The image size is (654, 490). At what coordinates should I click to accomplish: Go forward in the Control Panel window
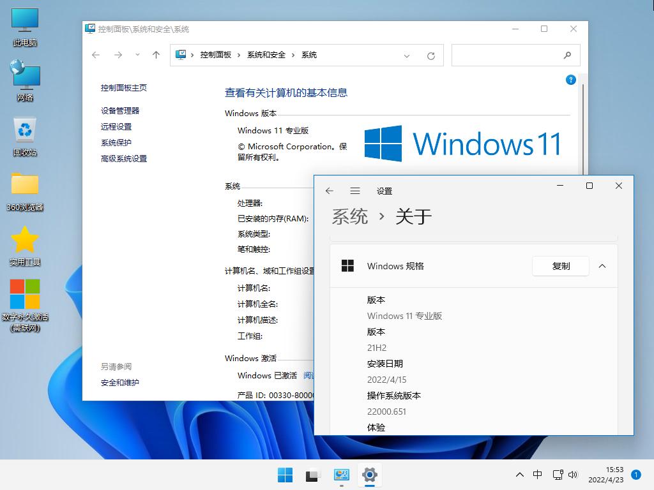point(118,55)
